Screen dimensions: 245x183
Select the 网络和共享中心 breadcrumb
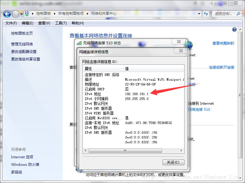[104, 14]
